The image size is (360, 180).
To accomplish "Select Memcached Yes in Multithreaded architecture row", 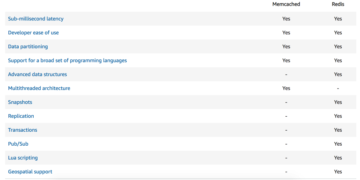I will (286, 88).
